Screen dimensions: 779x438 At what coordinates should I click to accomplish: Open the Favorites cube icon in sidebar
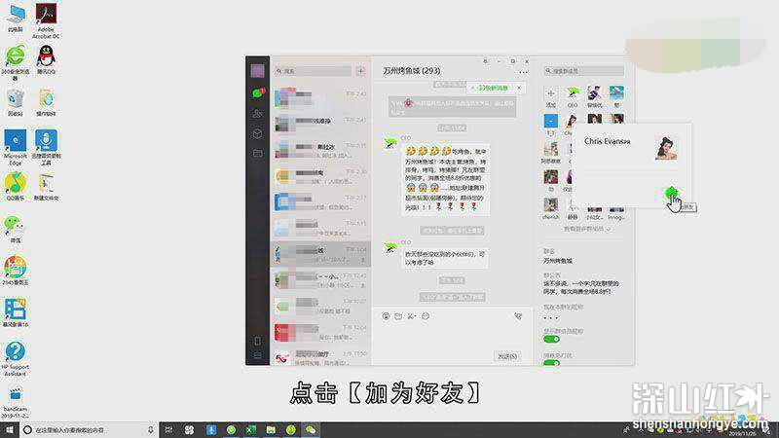(258, 133)
